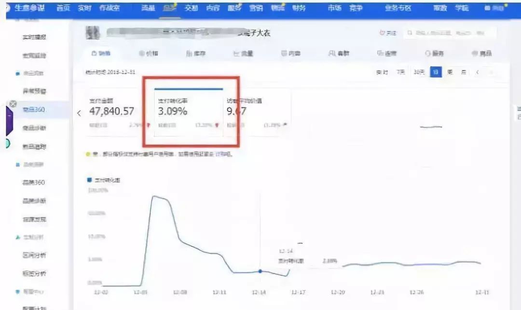
Task: Expand the left chevron beside the metric cards
Action: (80, 112)
